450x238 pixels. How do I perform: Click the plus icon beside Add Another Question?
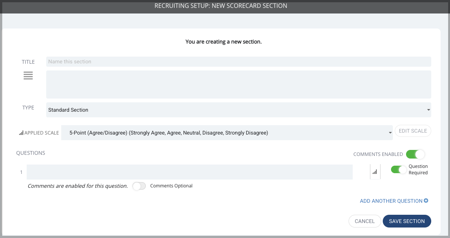coord(426,201)
